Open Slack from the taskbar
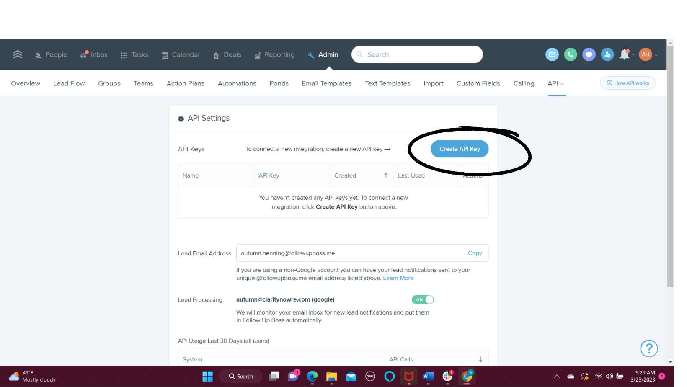687x387 pixels. click(448, 376)
